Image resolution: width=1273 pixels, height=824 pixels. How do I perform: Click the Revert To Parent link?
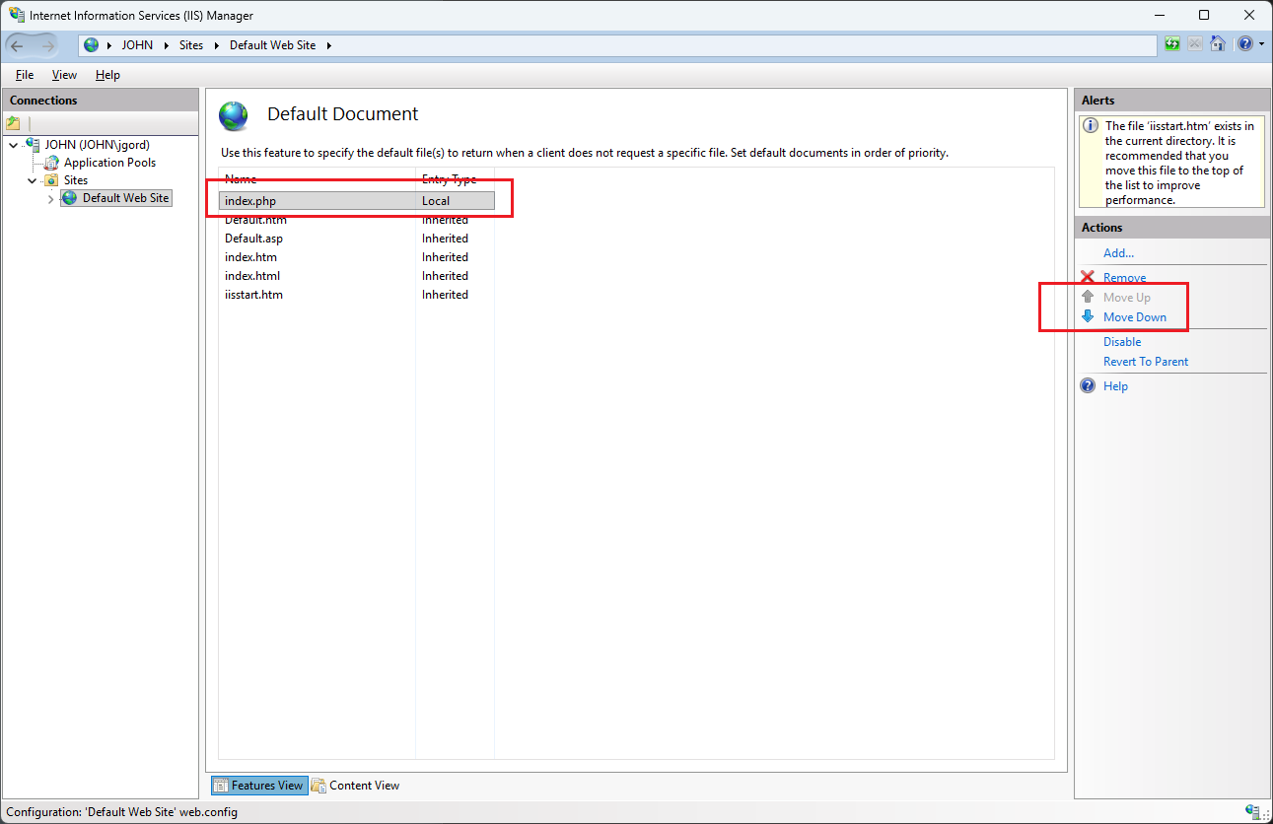(x=1146, y=362)
